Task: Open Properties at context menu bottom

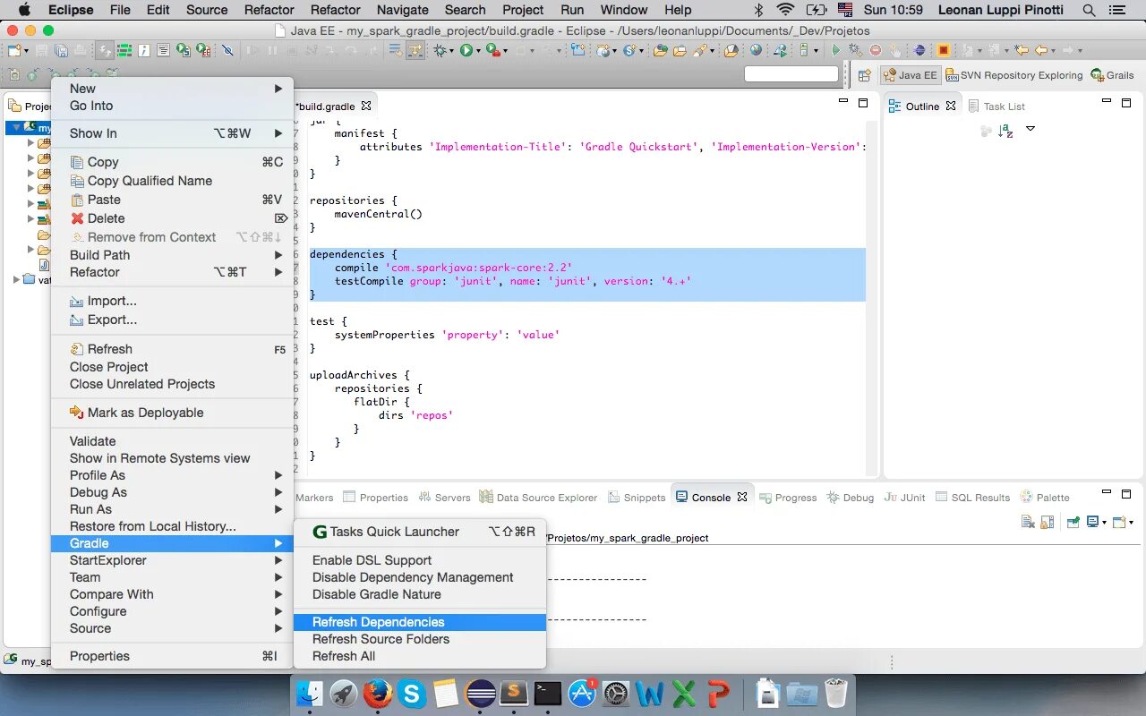Action: (172, 656)
